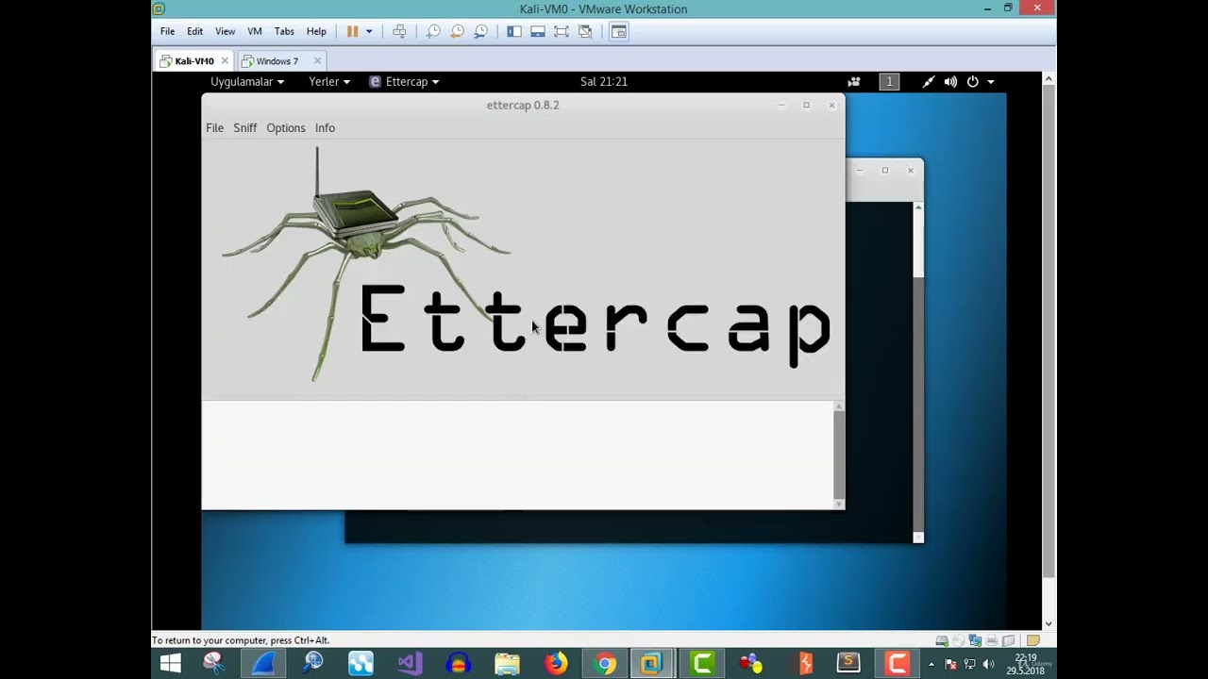The image size is (1208, 679).
Task: Click the Unity mode toolbar icon
Action: click(585, 31)
